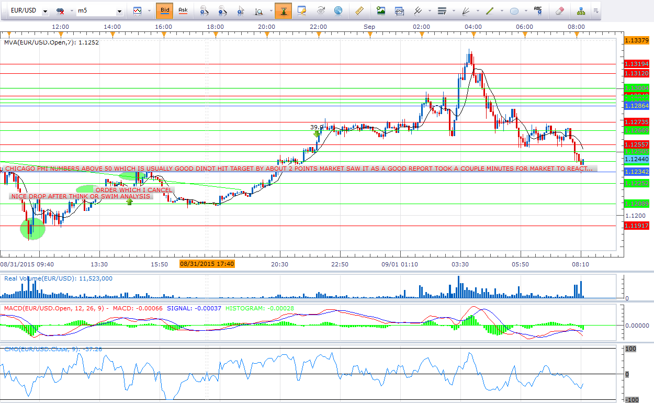Viewport: 654px width, 403px height.
Task: Open the EUR/USD symbol dropdown
Action: (46, 11)
